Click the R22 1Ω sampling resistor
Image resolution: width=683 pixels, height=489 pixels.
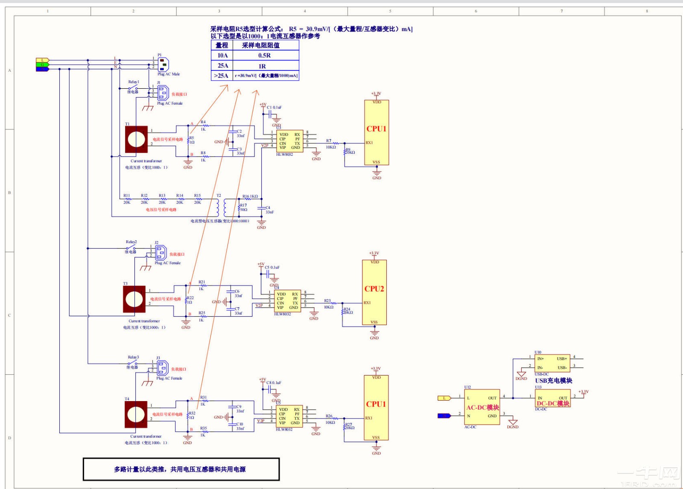point(186,301)
